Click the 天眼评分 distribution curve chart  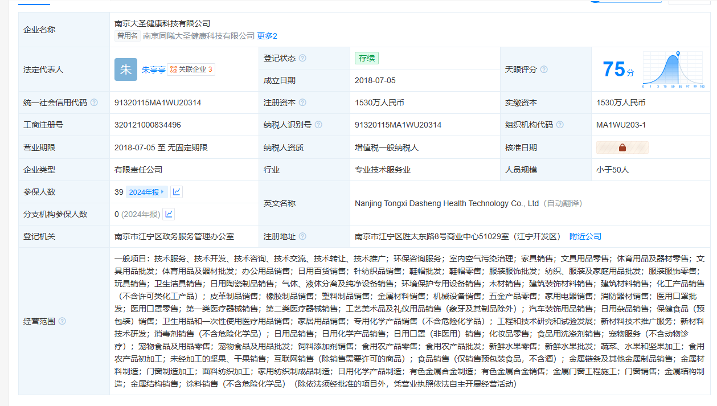click(674, 69)
